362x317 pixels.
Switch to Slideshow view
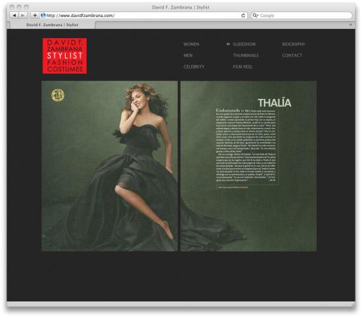(x=244, y=44)
